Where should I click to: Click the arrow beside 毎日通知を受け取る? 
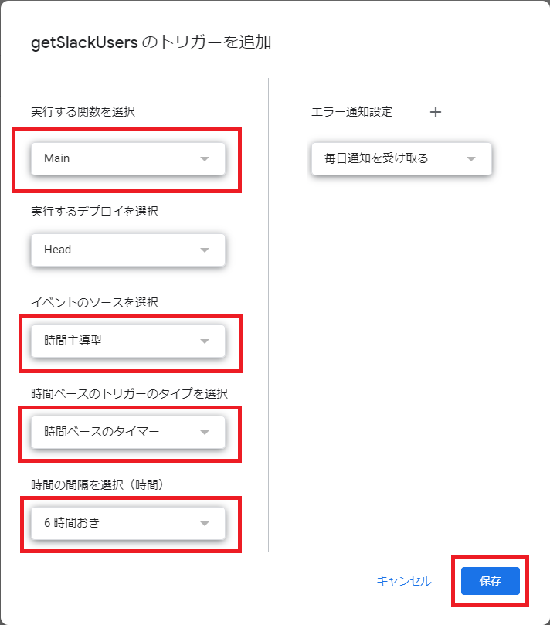[x=471, y=158]
